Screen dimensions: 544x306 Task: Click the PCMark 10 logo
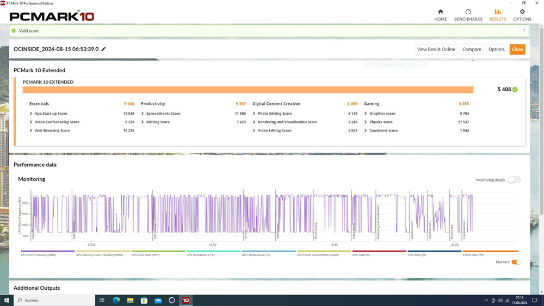(x=52, y=16)
